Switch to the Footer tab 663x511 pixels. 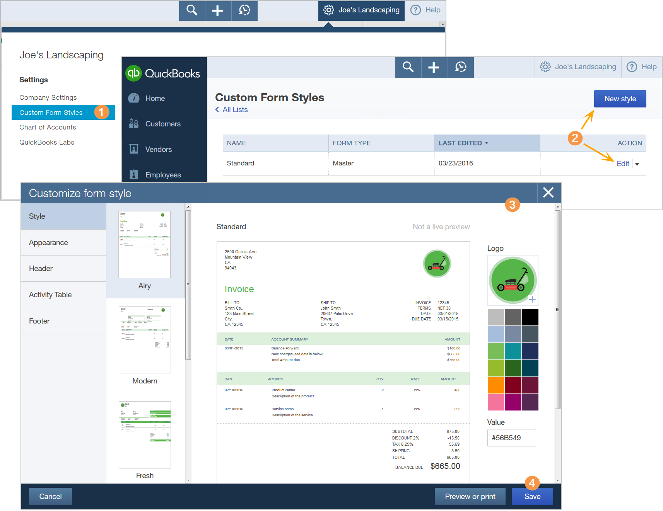click(64, 321)
